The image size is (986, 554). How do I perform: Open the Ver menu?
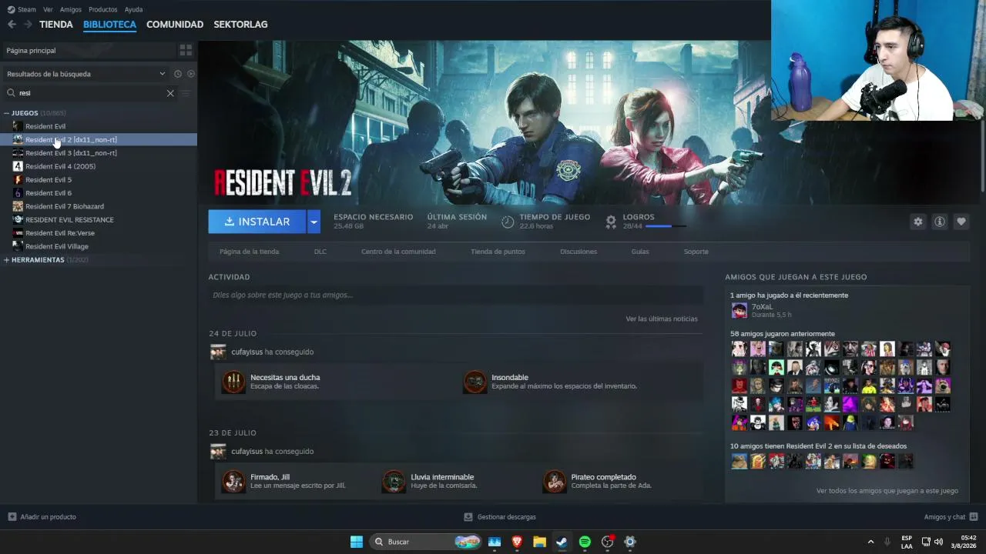pos(48,9)
